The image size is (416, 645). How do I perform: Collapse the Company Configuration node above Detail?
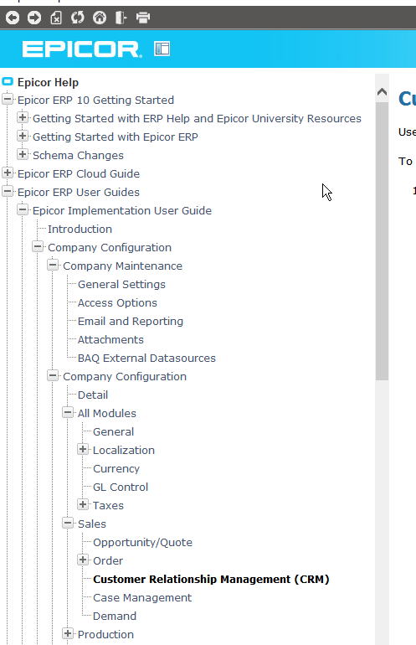53,375
